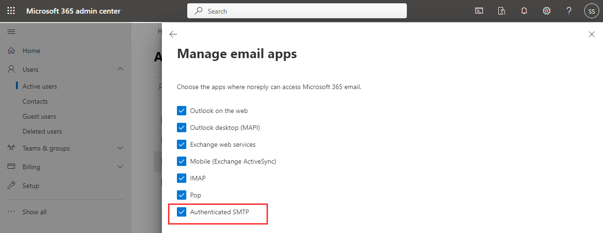
Task: Uncheck Outlook on the web
Action: click(182, 111)
